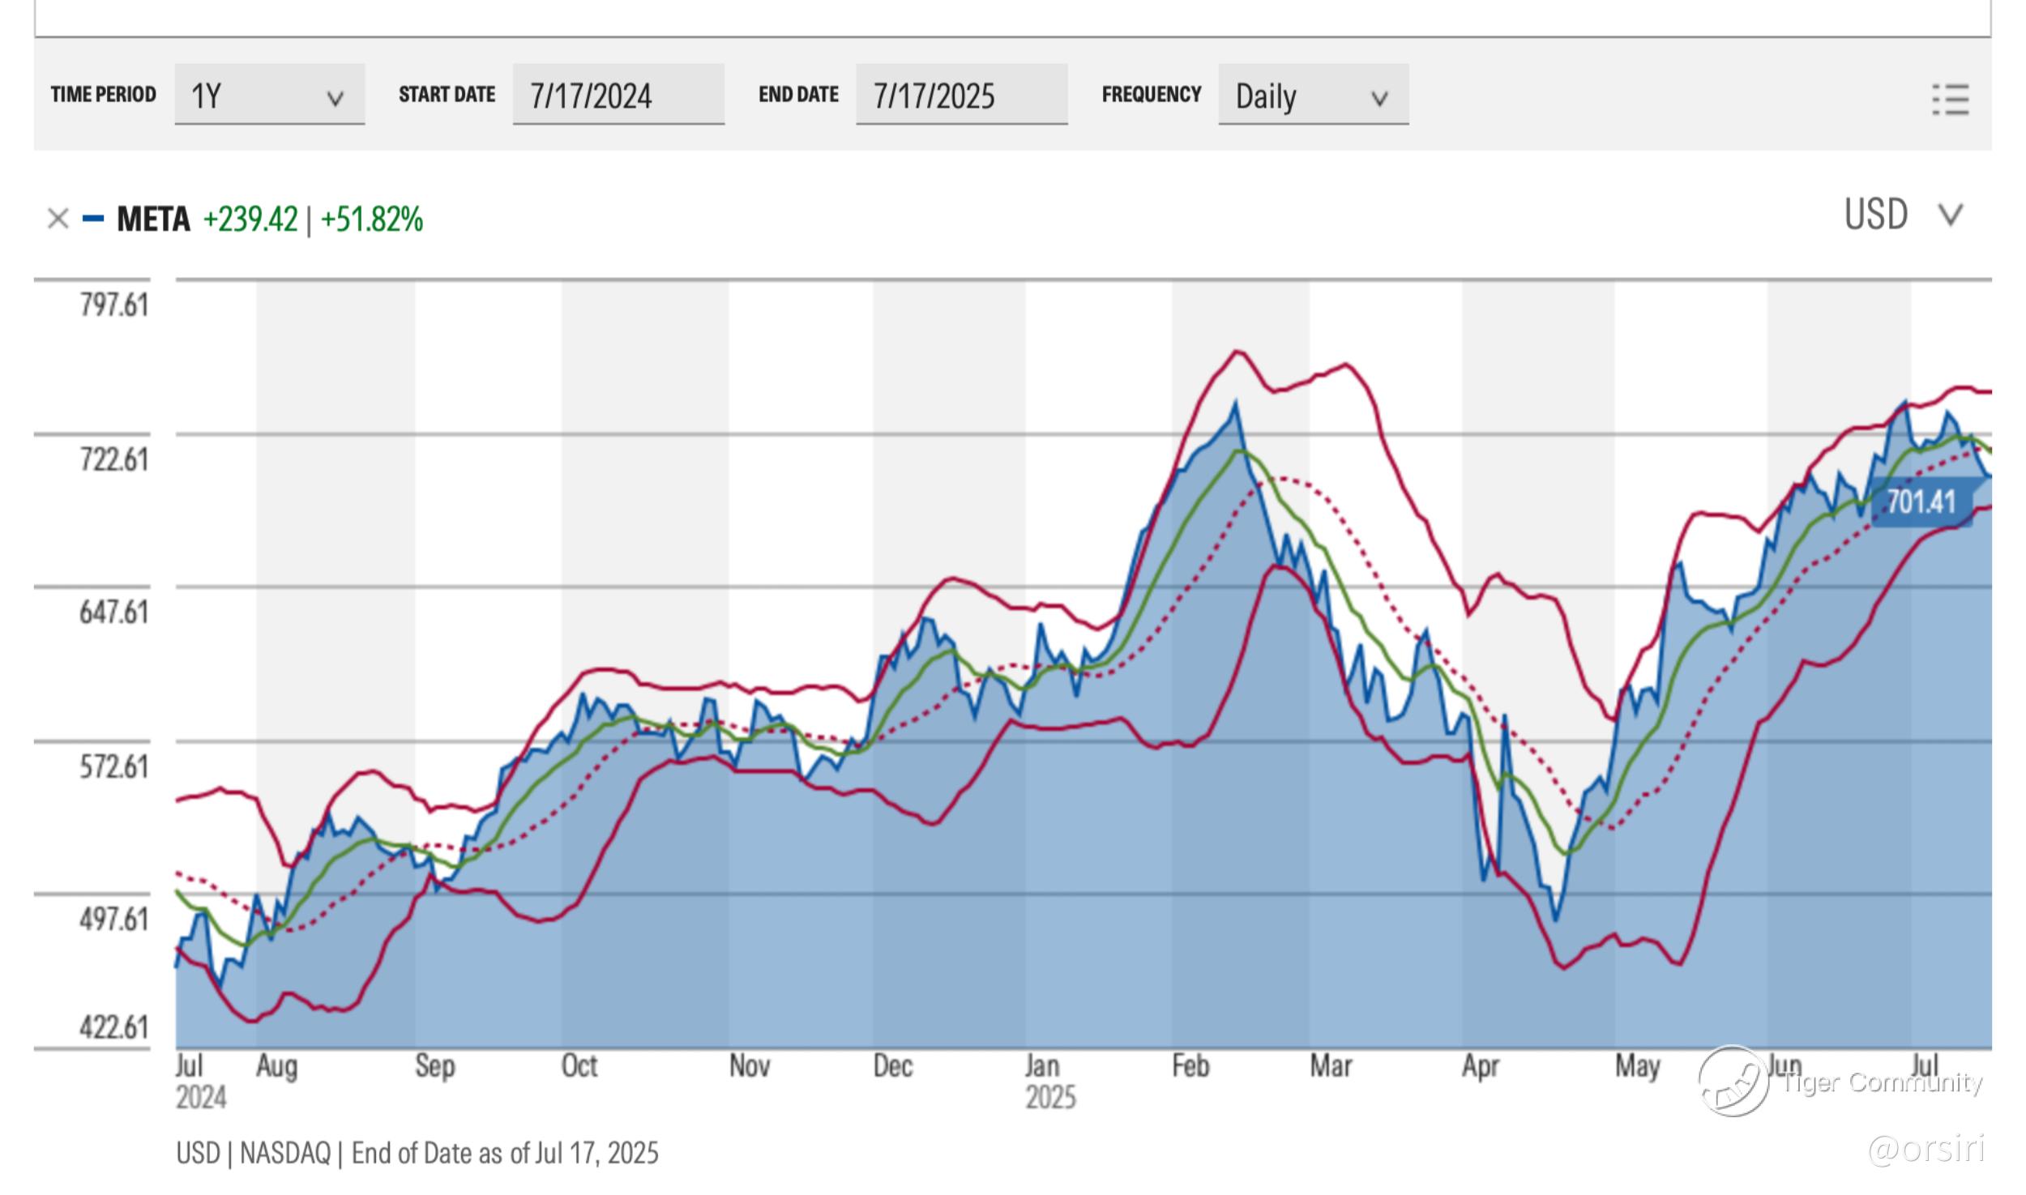Click the blue META legend line marker
2026x1195 pixels.
click(93, 219)
